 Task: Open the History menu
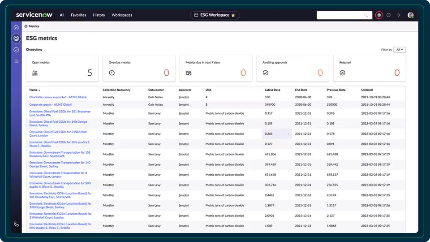pyautogui.click(x=99, y=15)
